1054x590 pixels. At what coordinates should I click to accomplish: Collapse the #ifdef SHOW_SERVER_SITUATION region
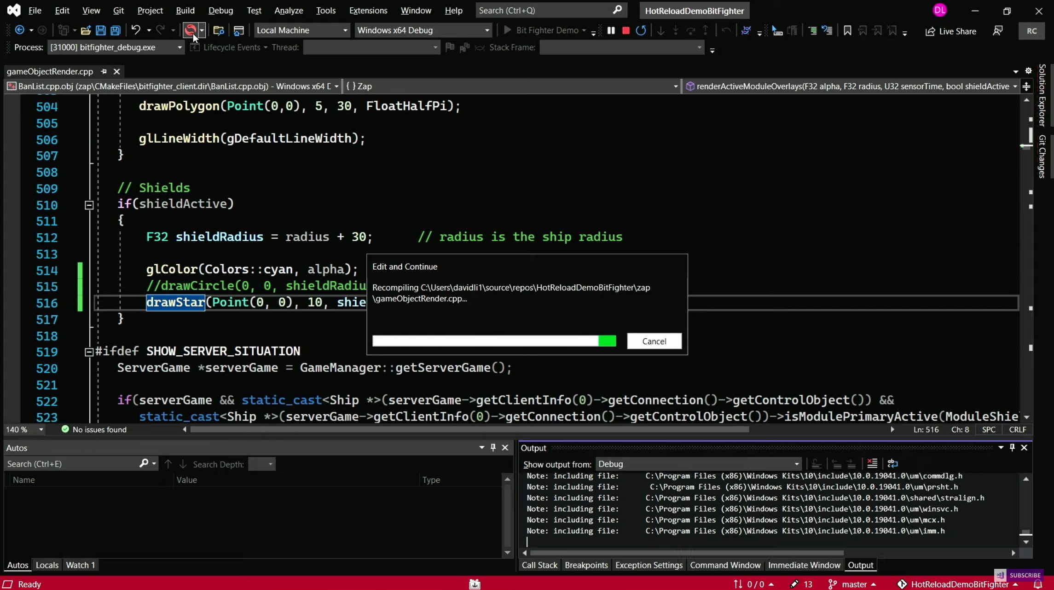[x=89, y=352]
